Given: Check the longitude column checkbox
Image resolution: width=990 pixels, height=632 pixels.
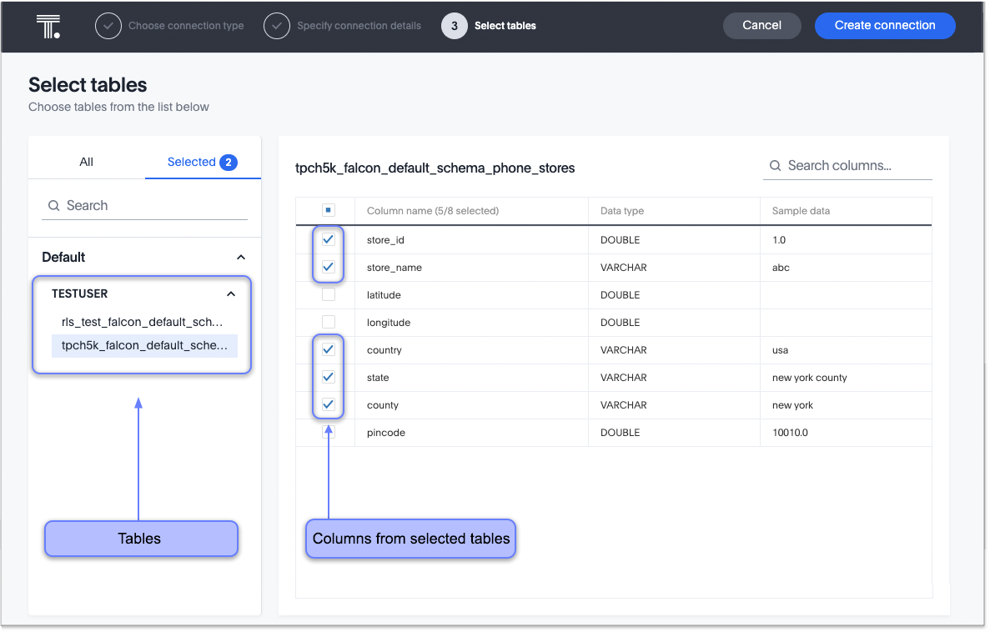Looking at the screenshot, I should (328, 322).
